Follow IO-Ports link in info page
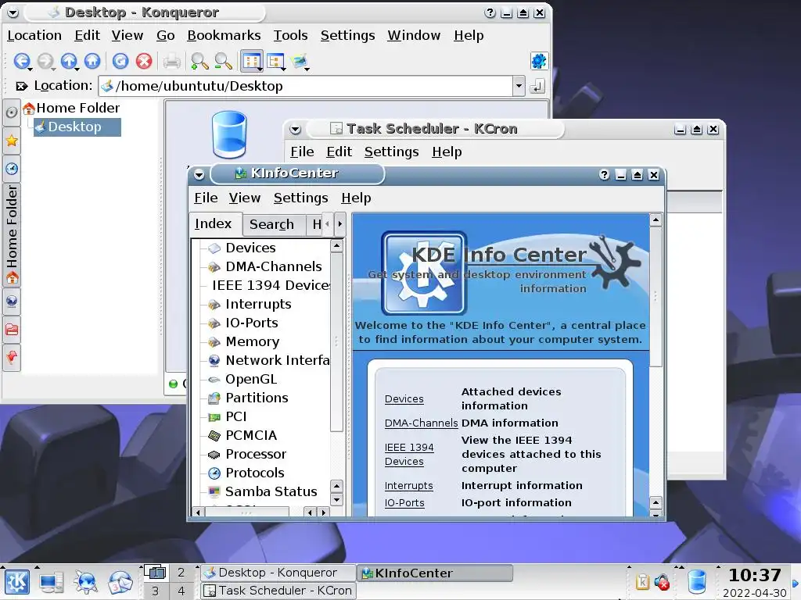This screenshot has width=801, height=600. coord(404,502)
